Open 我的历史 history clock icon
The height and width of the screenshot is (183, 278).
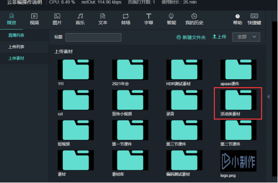coord(194,17)
